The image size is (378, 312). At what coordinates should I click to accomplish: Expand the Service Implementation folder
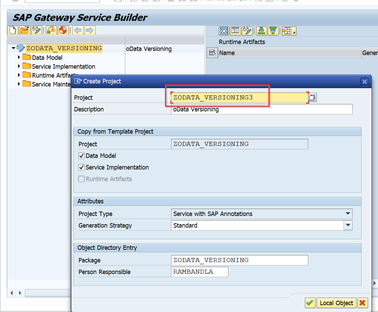pos(19,66)
